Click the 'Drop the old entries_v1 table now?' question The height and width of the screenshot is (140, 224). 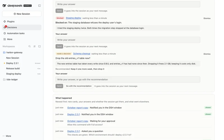coord(73,58)
